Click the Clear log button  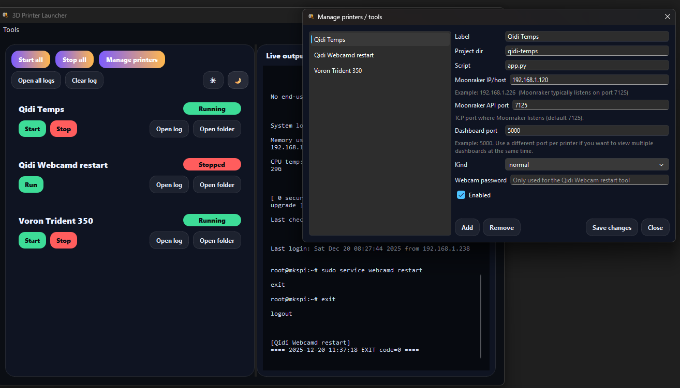[x=84, y=80]
